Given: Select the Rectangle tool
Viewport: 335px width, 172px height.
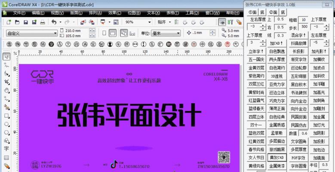Looking at the screenshot, I should 6,116.
